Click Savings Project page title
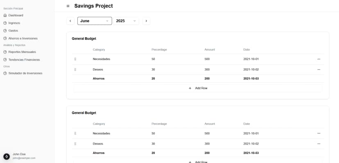Image resolution: width=339 pixels, height=163 pixels. pos(94,6)
